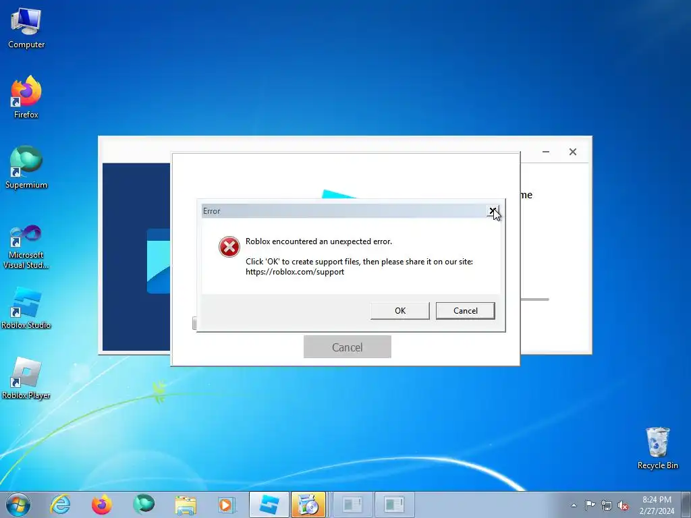This screenshot has height=518, width=691.
Task: Click the Error dialog title bar
Action: [343, 211]
